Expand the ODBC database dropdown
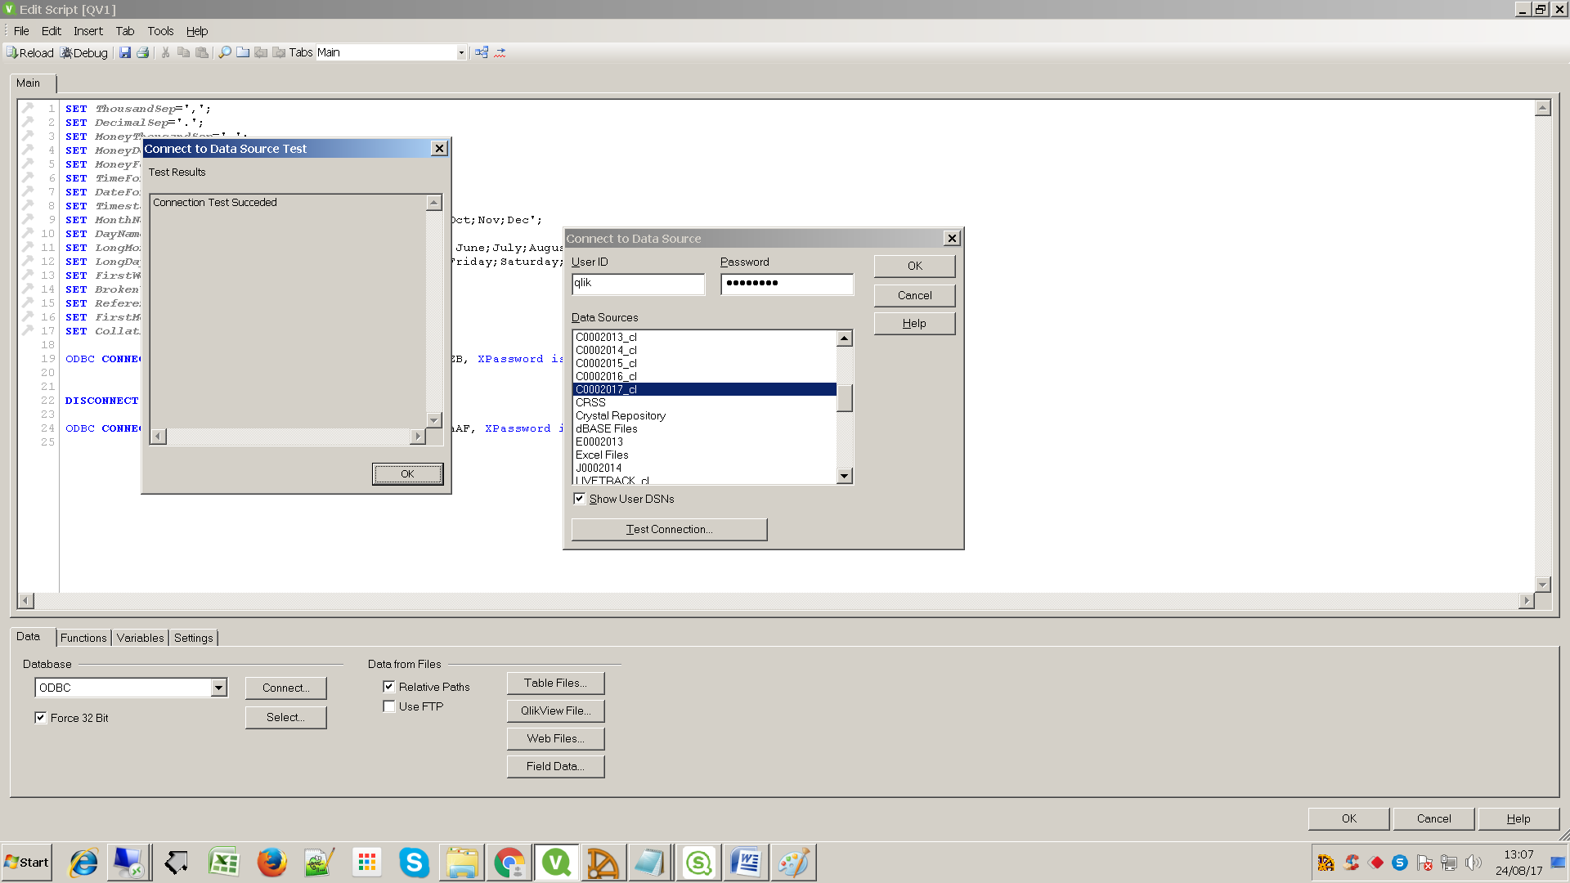Image resolution: width=1570 pixels, height=883 pixels. (218, 688)
